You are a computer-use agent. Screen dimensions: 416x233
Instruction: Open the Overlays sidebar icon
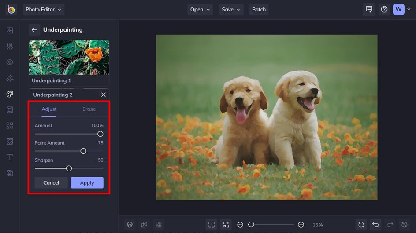click(x=10, y=142)
